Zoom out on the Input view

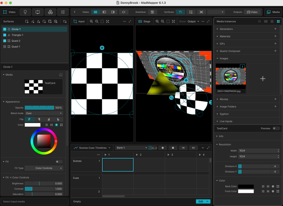(x=97, y=21)
